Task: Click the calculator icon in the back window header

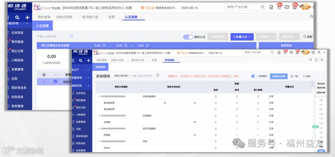Action: pos(271,7)
